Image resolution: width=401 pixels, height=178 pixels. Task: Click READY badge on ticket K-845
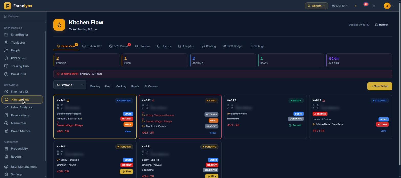296,101
